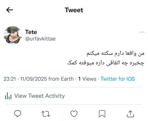The width and height of the screenshot is (148, 121).
Task: Open the share tweet icon
Action: tap(130, 114)
